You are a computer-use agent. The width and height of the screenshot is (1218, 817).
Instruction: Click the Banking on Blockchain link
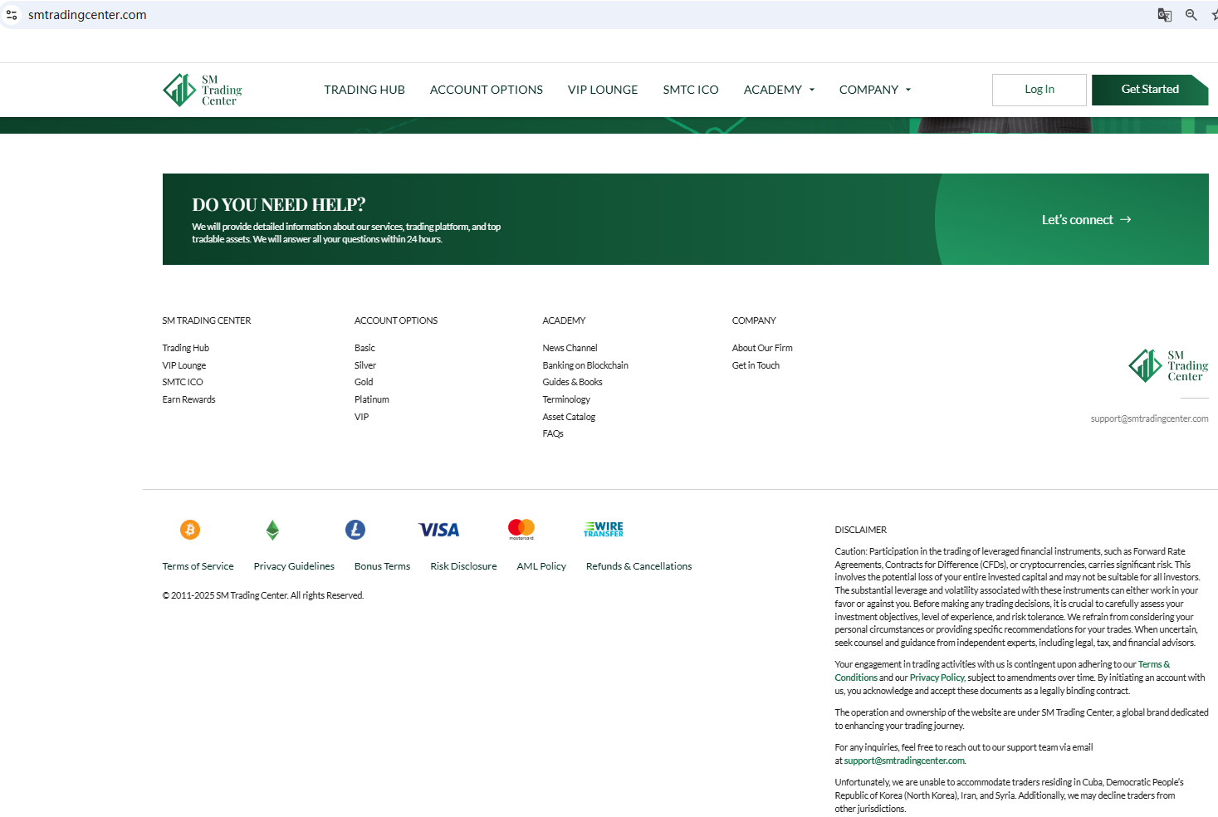585,365
